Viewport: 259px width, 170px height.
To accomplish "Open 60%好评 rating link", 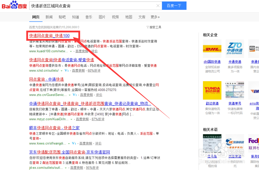I will click(x=94, y=70).
